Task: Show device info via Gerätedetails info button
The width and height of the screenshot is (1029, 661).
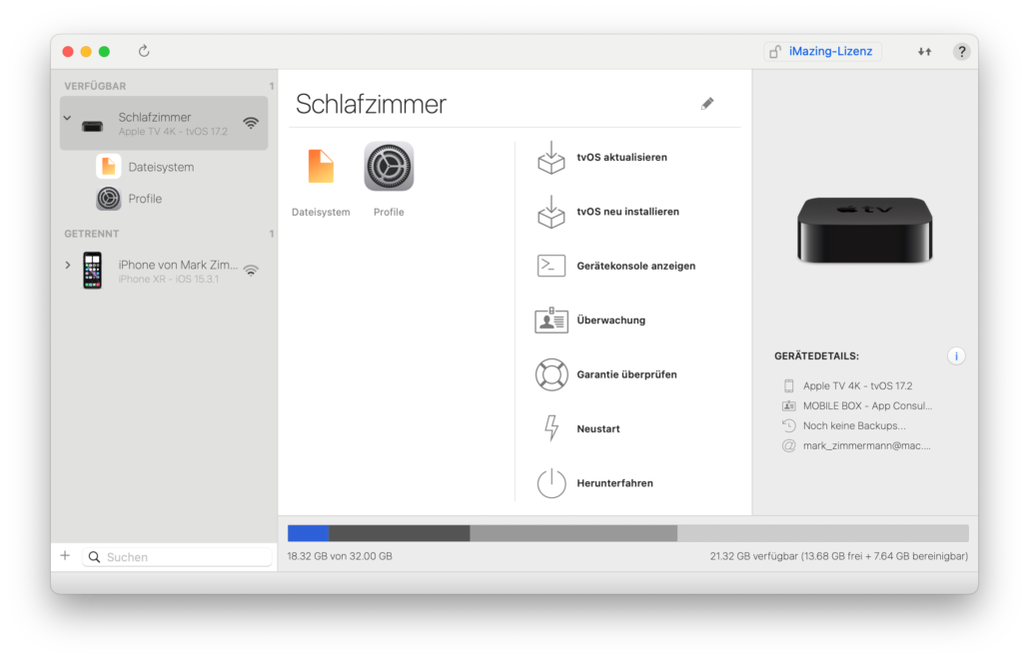Action: click(x=956, y=355)
